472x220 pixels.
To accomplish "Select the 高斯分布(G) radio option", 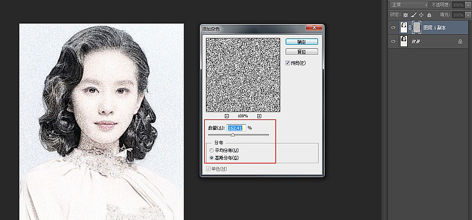I will (212, 158).
